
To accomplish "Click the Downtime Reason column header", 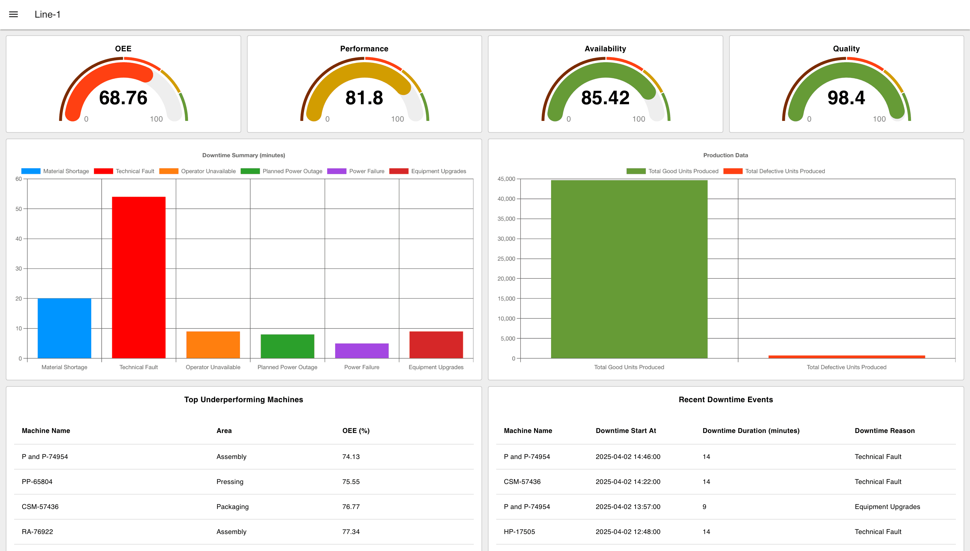I will 885,430.
